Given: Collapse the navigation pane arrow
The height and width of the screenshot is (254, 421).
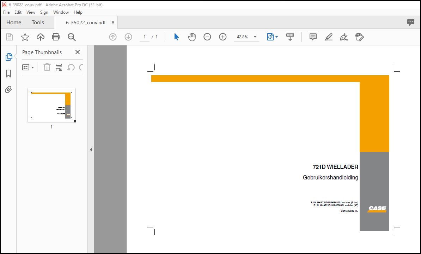Looking at the screenshot, I should 91,150.
